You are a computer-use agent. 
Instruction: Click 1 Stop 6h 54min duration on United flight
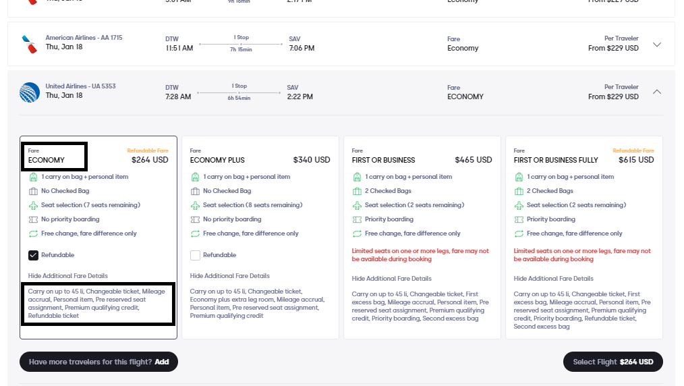239,92
